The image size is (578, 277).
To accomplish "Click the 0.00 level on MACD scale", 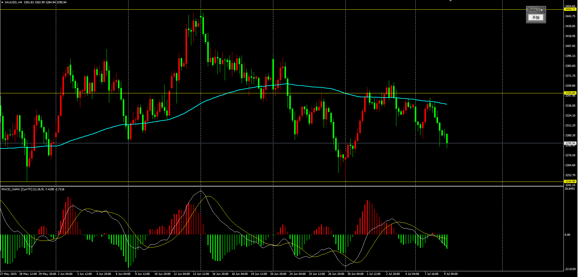I will click(567, 235).
